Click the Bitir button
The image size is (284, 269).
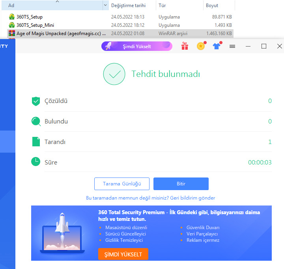[x=181, y=184]
